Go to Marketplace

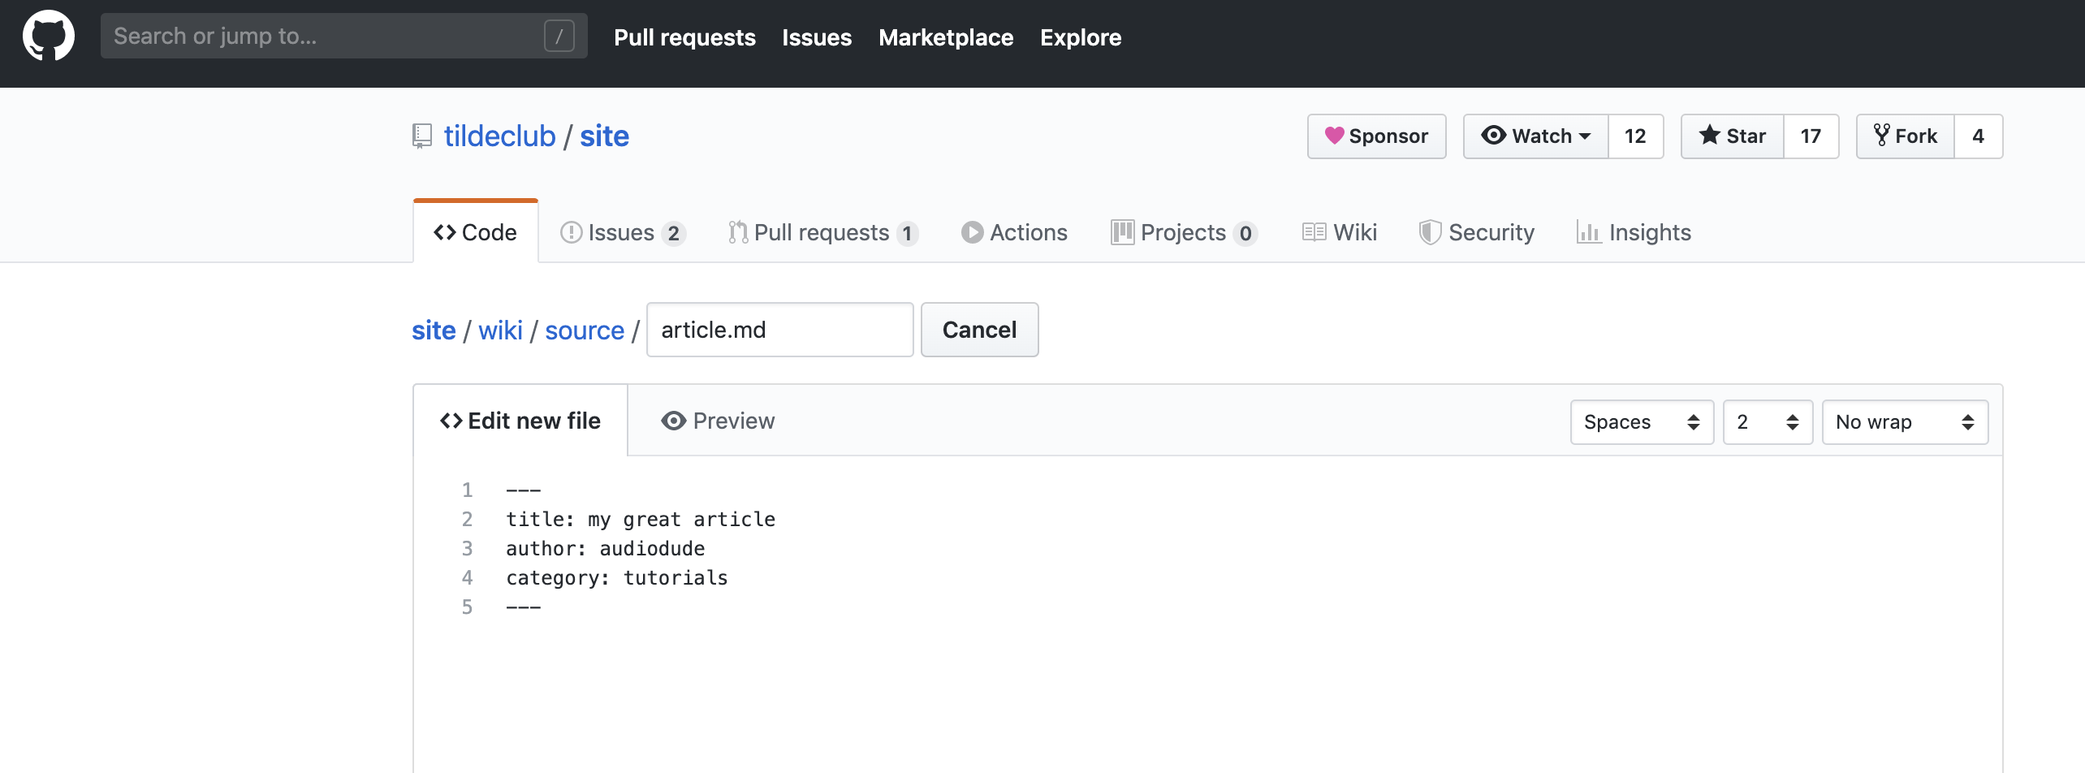click(x=946, y=37)
